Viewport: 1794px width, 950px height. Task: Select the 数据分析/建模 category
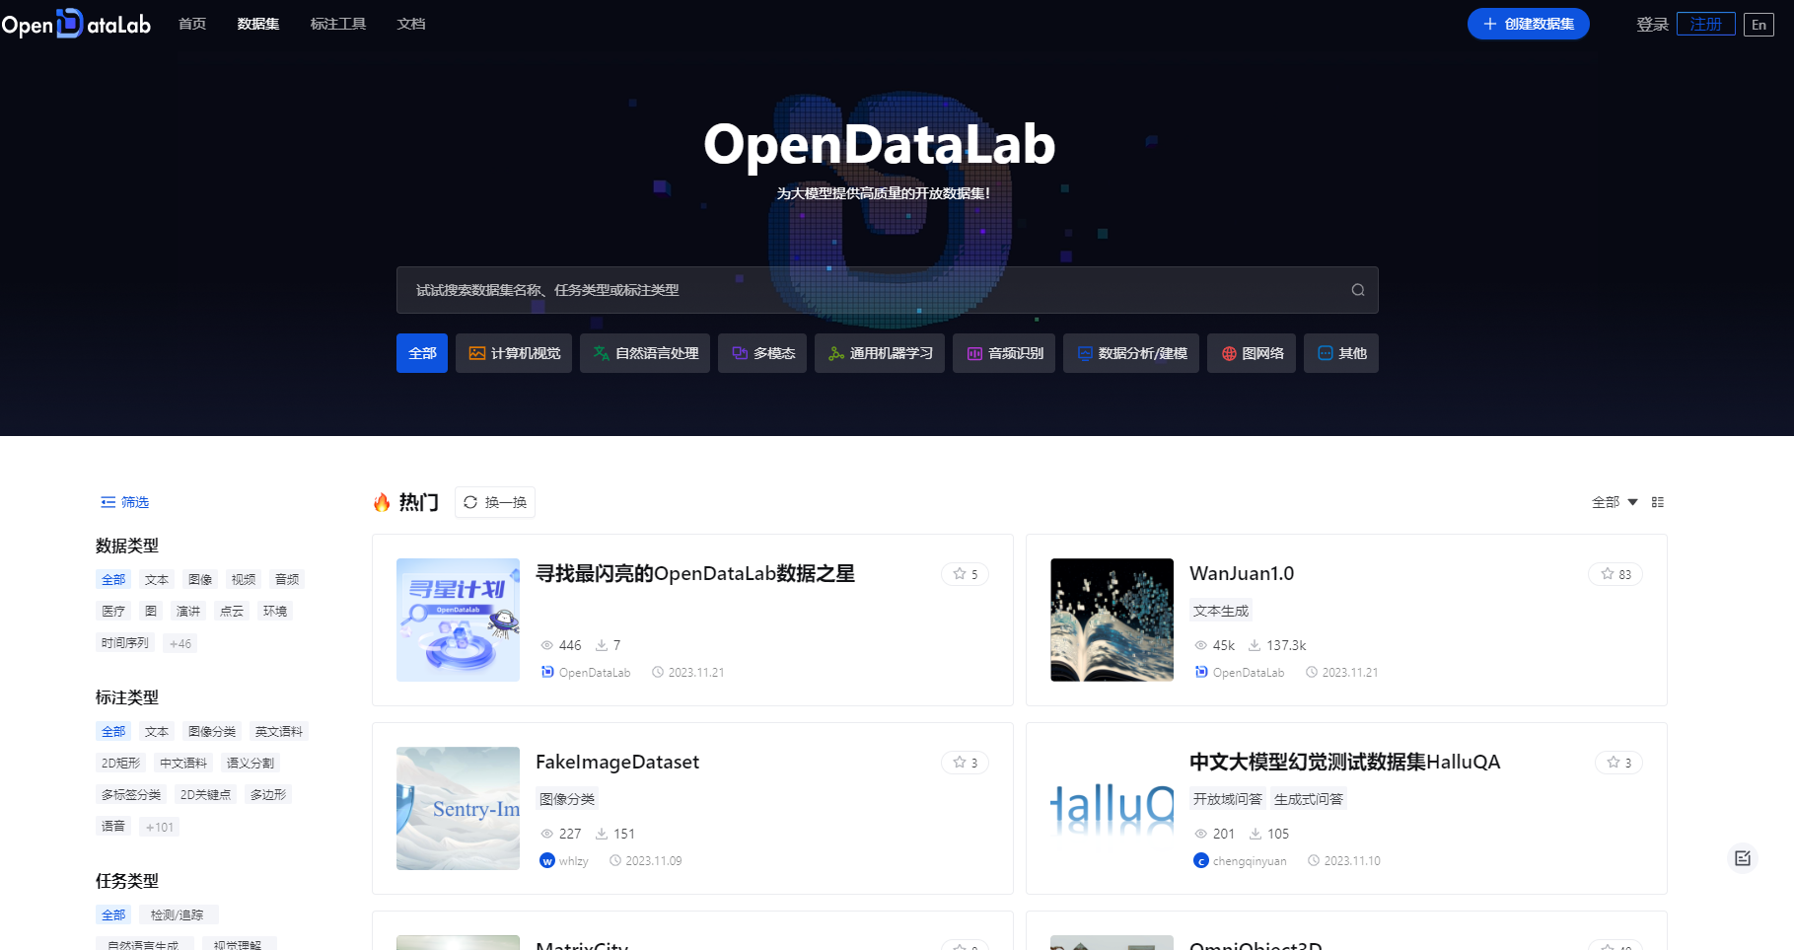tap(1131, 353)
